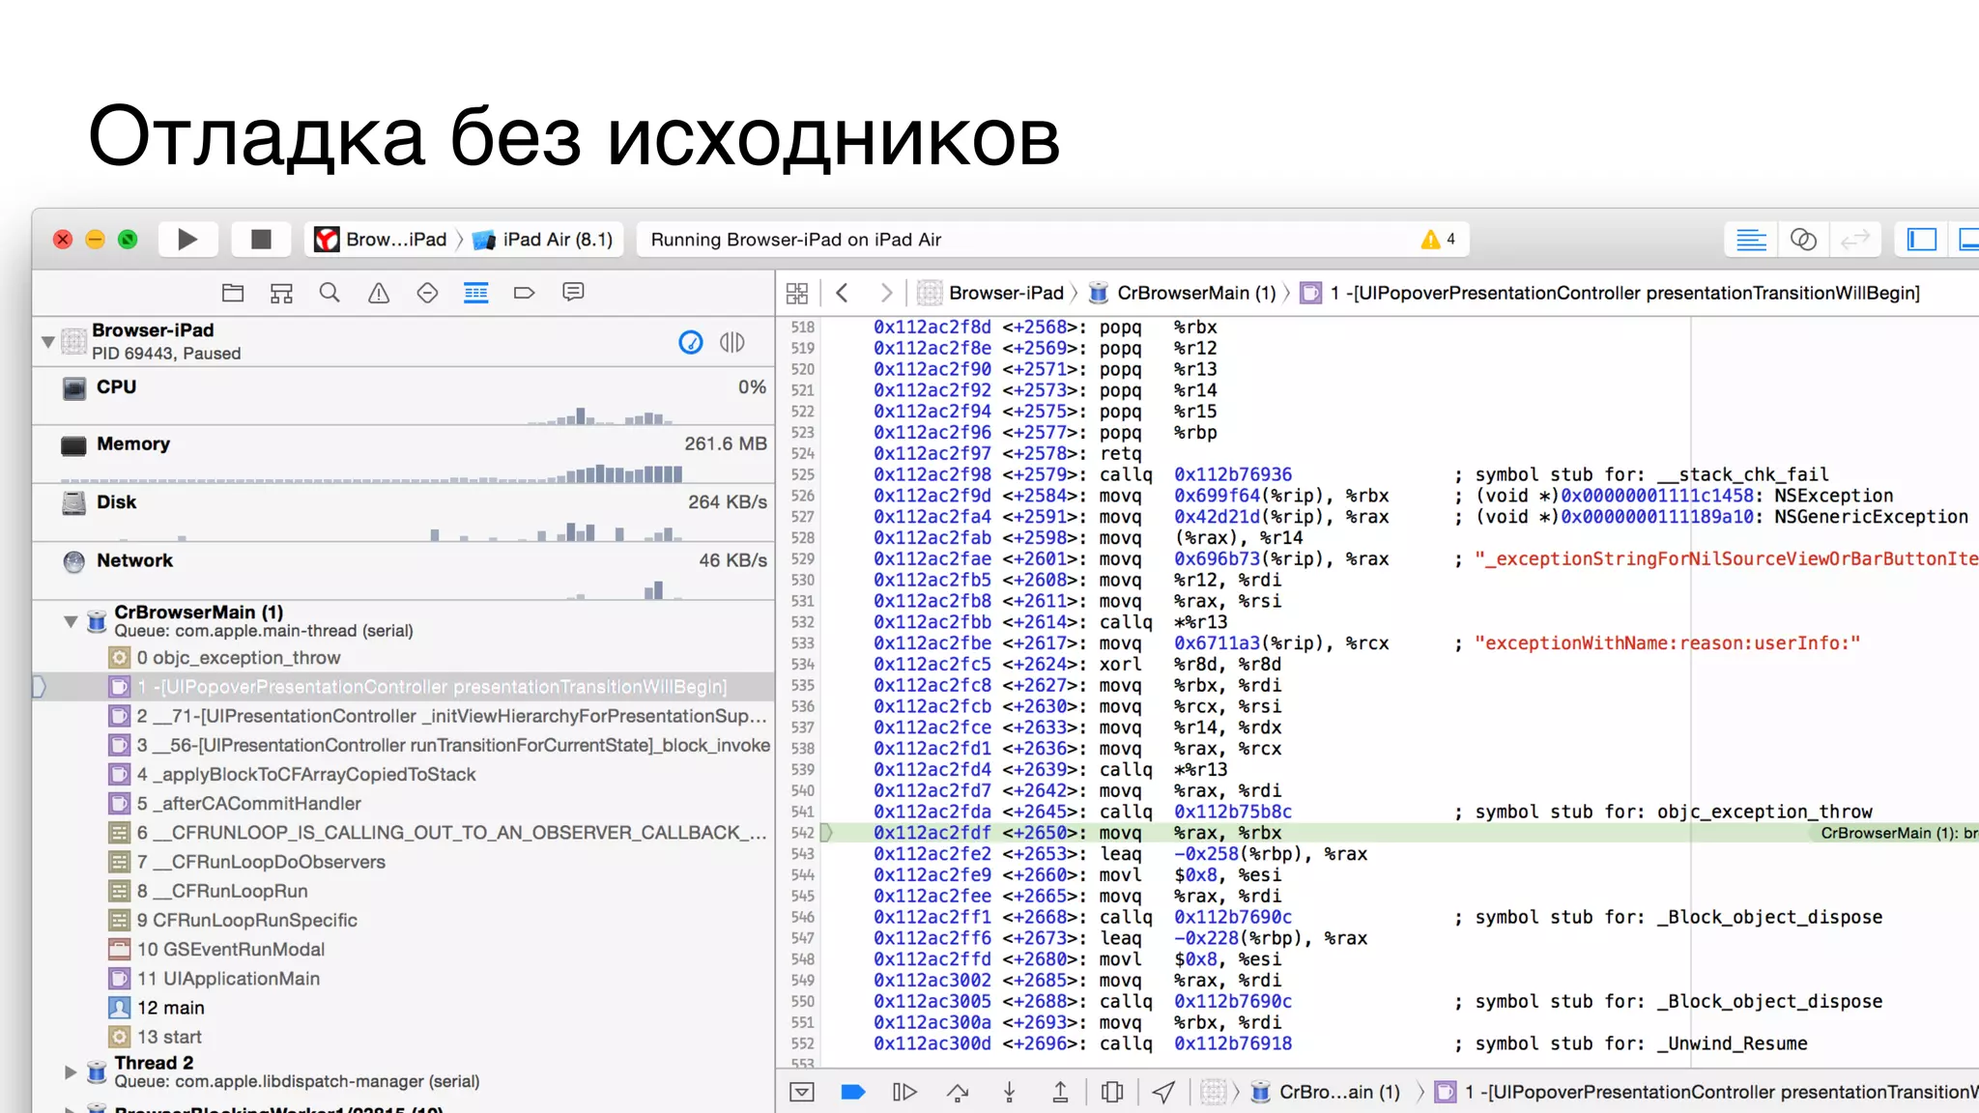1979x1113 pixels.
Task: Step out of the current function
Action: coord(1060,1092)
